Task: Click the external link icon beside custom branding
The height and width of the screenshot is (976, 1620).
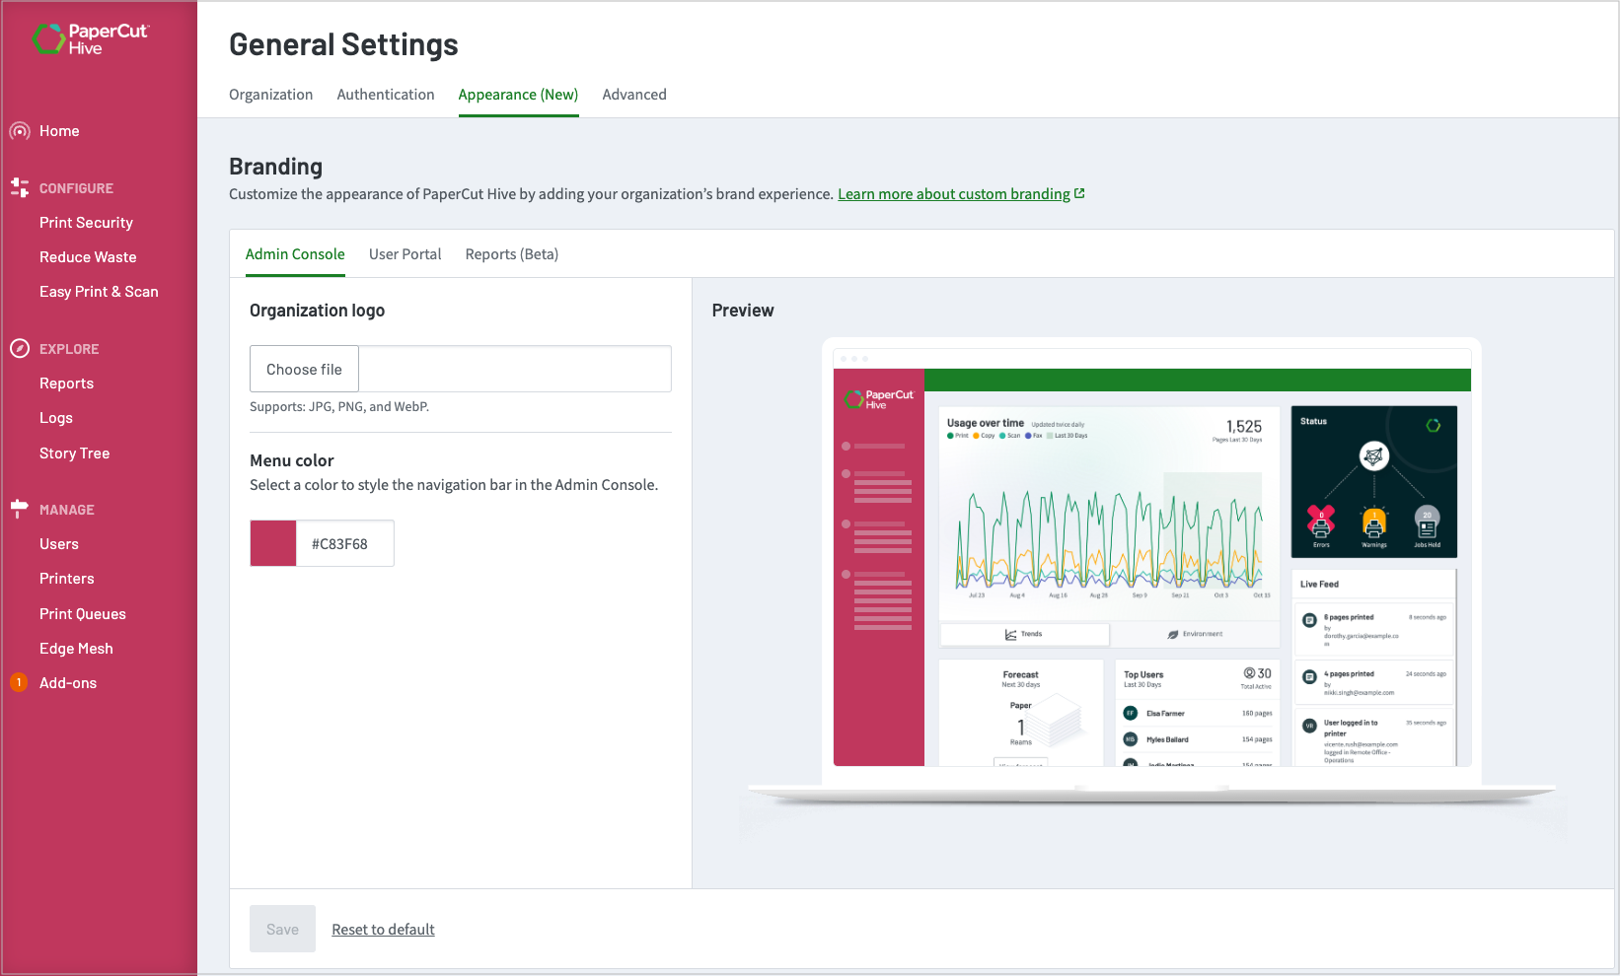Action: (1079, 193)
